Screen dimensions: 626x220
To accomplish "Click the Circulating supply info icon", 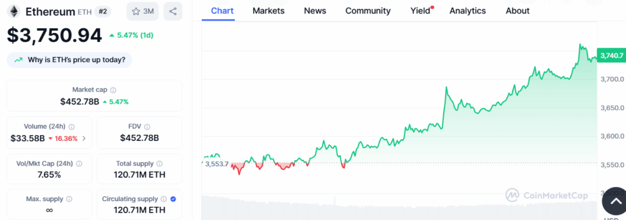I will pos(164,199).
